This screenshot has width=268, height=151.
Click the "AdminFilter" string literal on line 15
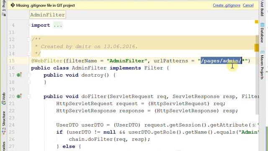[127, 61]
